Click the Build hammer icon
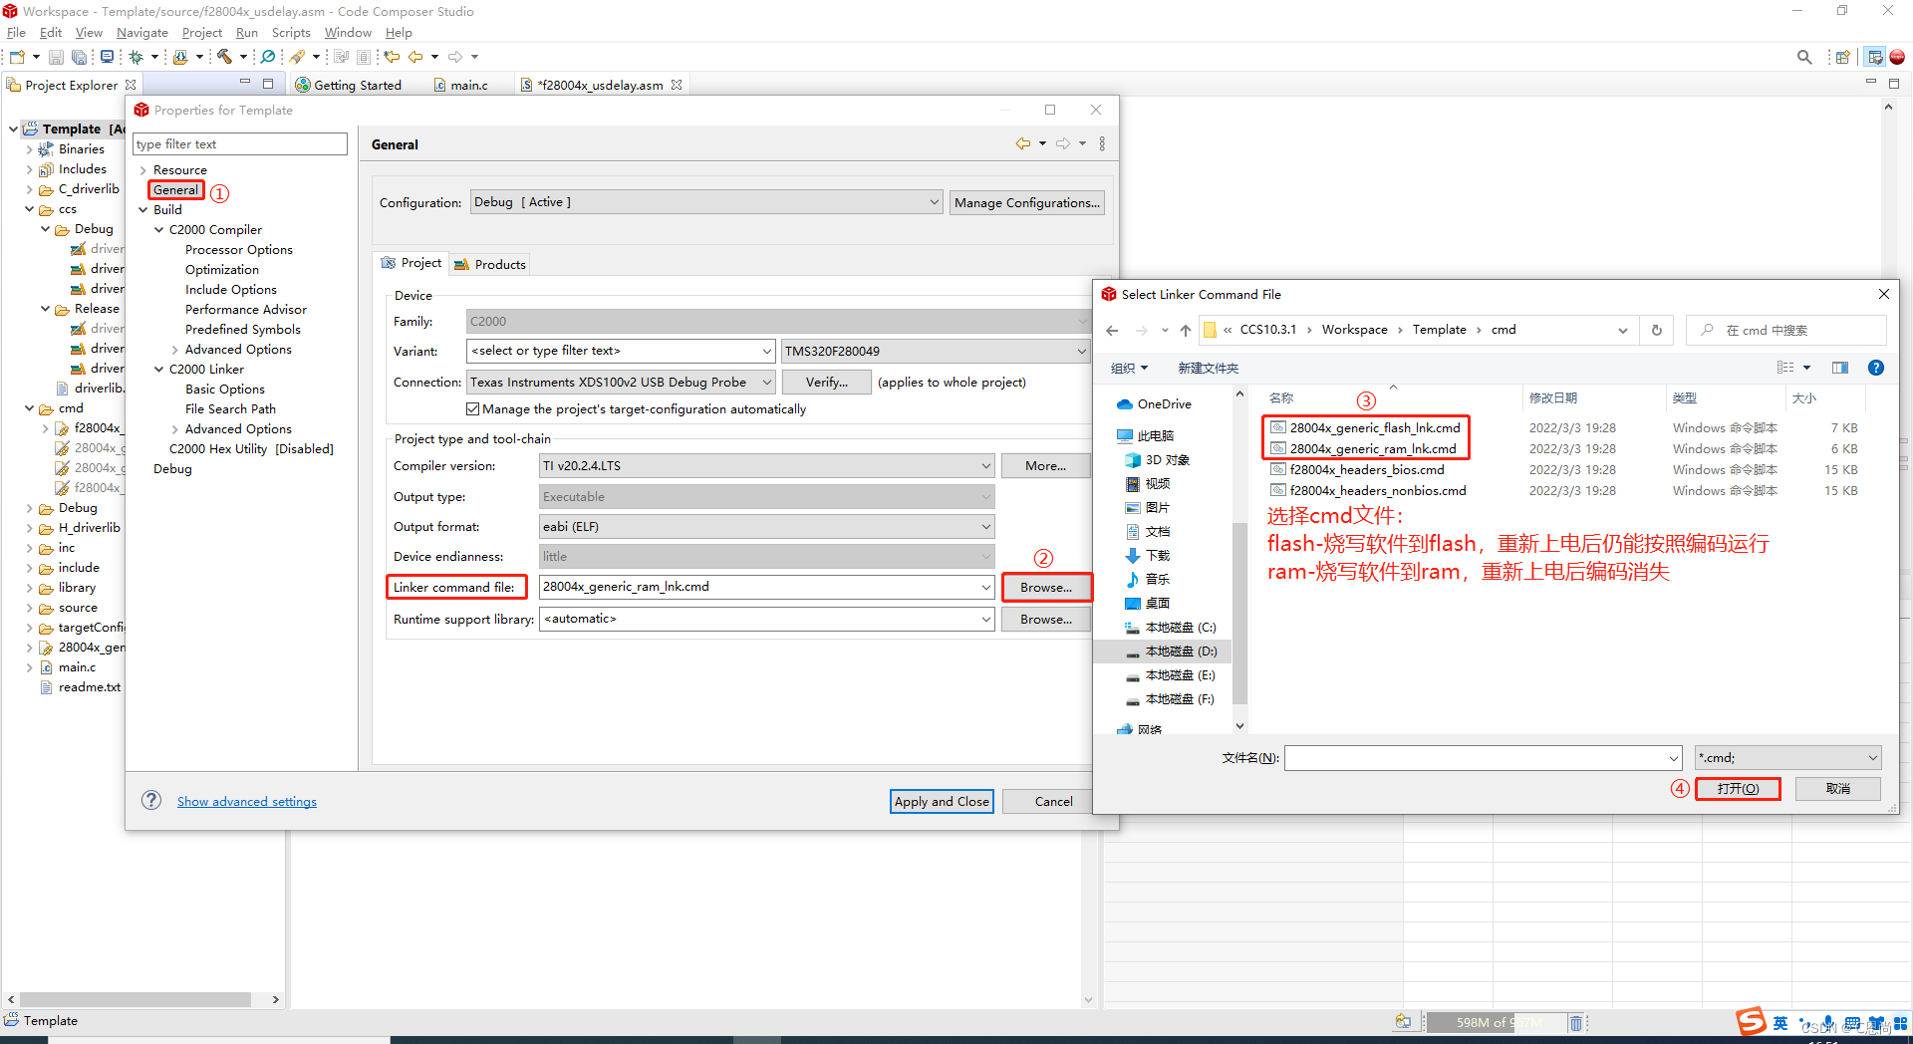1913x1044 pixels. coord(224,57)
